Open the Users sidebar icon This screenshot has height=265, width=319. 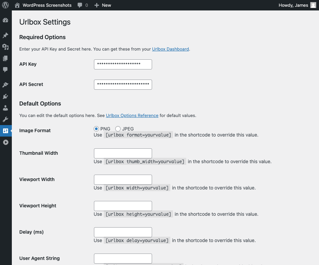coord(5,108)
